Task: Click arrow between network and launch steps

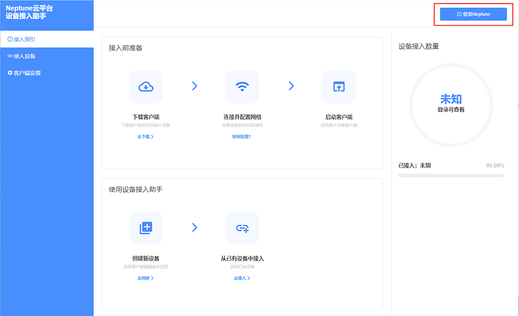Action: [x=291, y=86]
